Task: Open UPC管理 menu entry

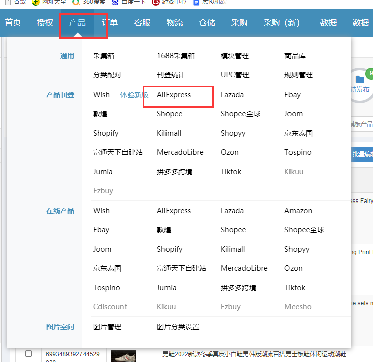Action: click(235, 75)
